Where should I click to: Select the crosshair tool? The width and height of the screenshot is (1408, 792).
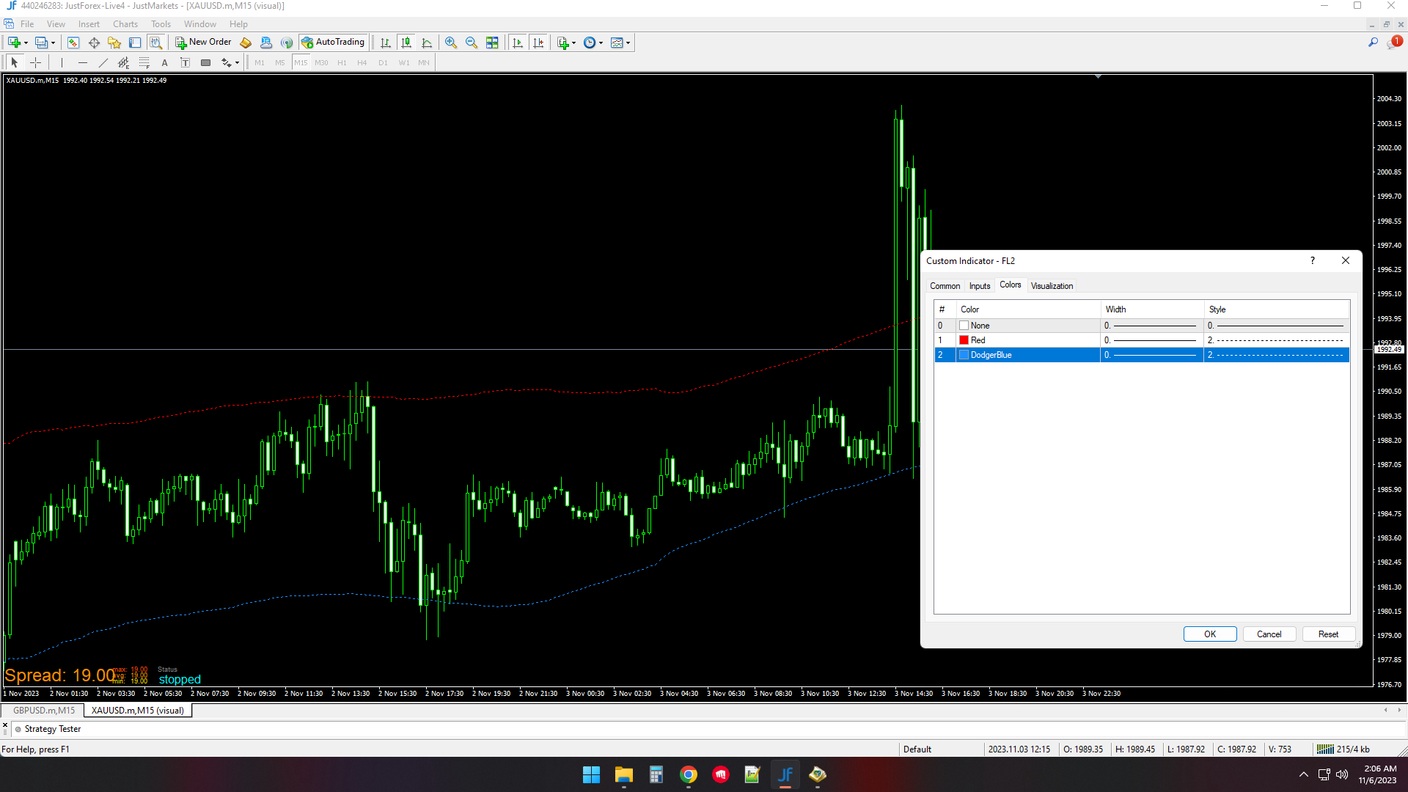[x=35, y=63]
